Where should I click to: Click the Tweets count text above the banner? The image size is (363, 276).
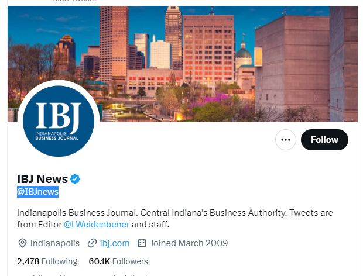click(73, 1)
